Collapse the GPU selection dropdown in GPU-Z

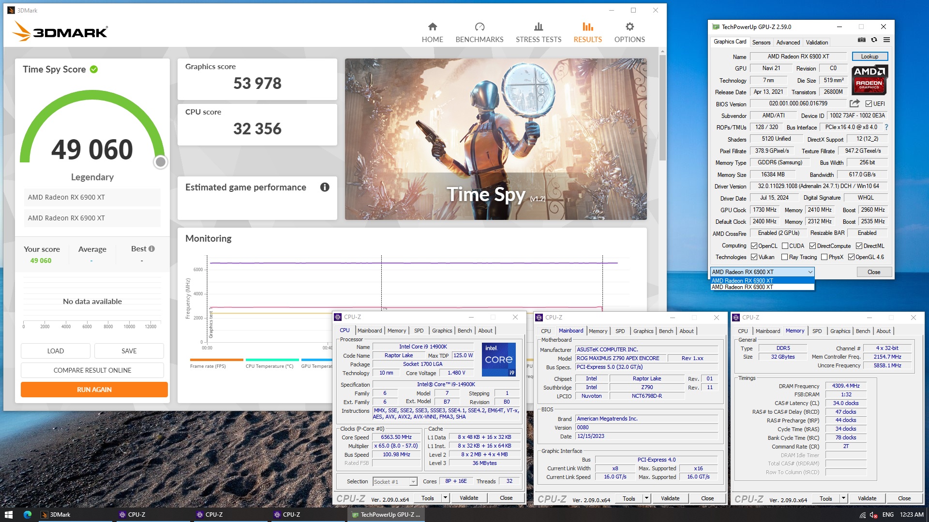click(x=810, y=272)
